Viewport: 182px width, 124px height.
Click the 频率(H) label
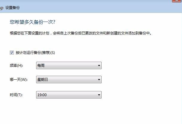tap(16, 66)
